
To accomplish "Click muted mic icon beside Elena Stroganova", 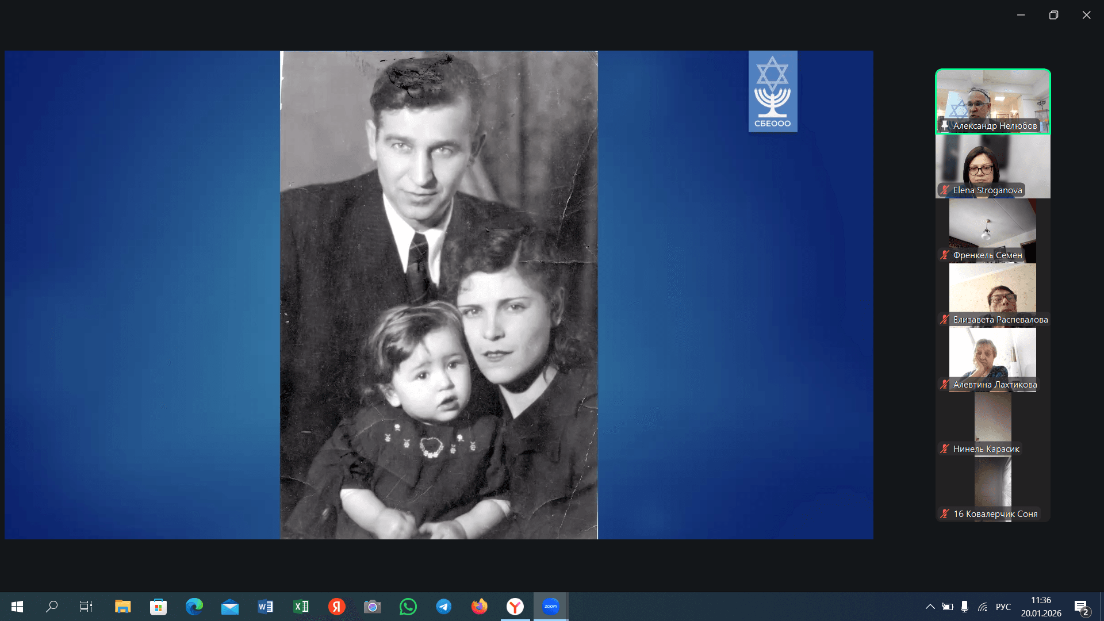I will click(x=945, y=190).
